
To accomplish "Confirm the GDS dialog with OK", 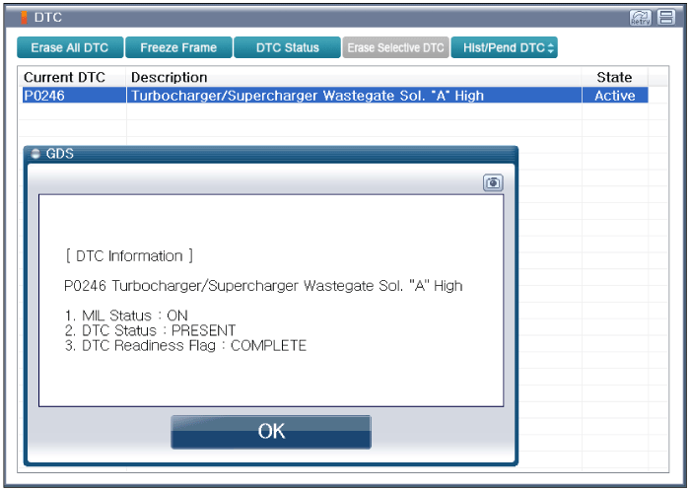I will (271, 432).
